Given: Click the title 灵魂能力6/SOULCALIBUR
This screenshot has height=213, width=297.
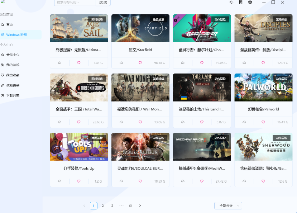Looking at the screenshot, I should pyautogui.click(x=140, y=168).
